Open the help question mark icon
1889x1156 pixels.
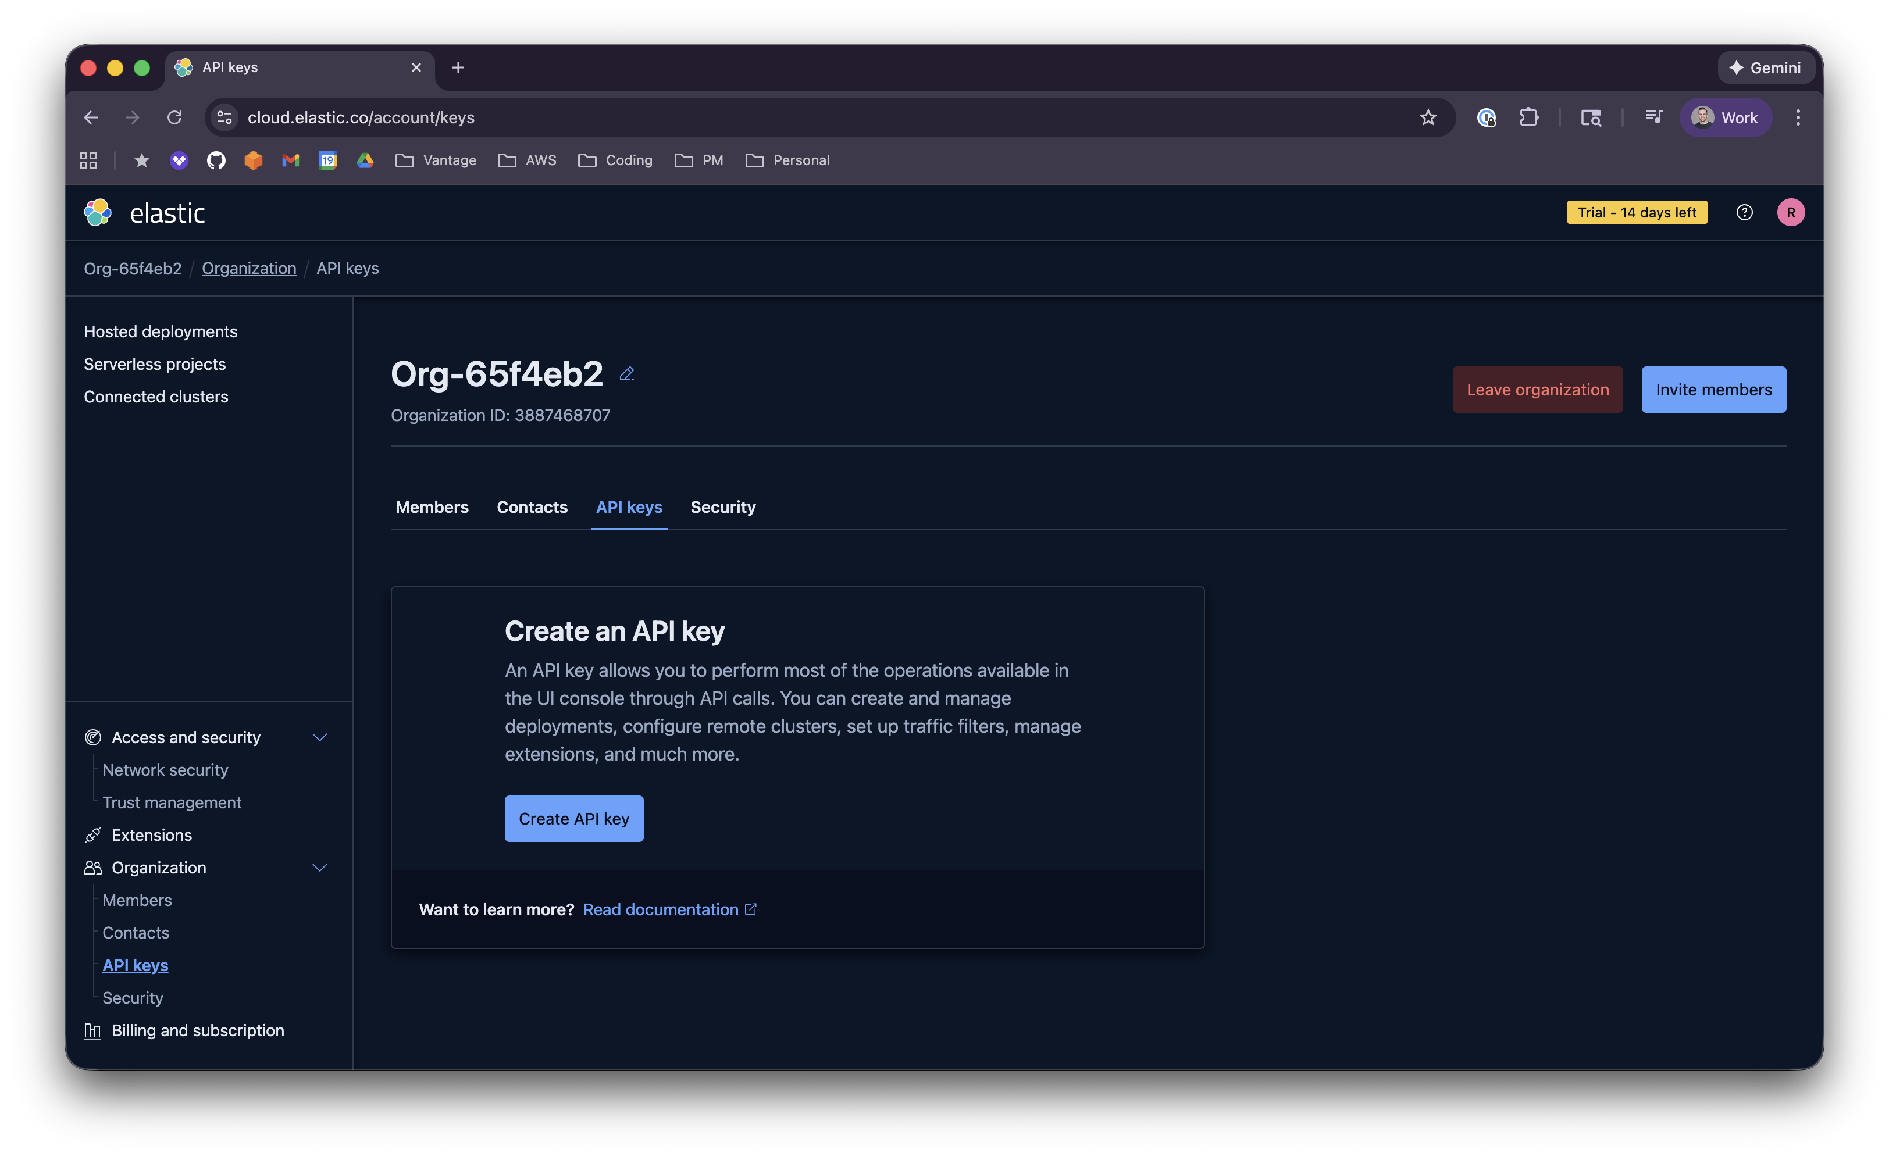pyautogui.click(x=1744, y=212)
